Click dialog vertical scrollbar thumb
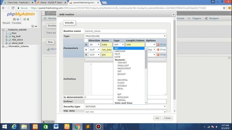 [175, 60]
